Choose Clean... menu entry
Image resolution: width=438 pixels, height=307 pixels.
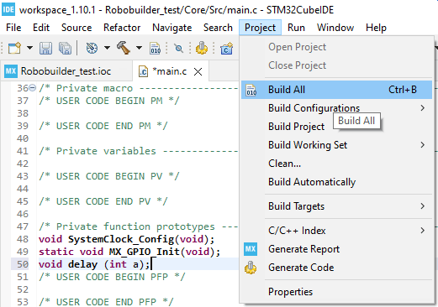point(336,164)
